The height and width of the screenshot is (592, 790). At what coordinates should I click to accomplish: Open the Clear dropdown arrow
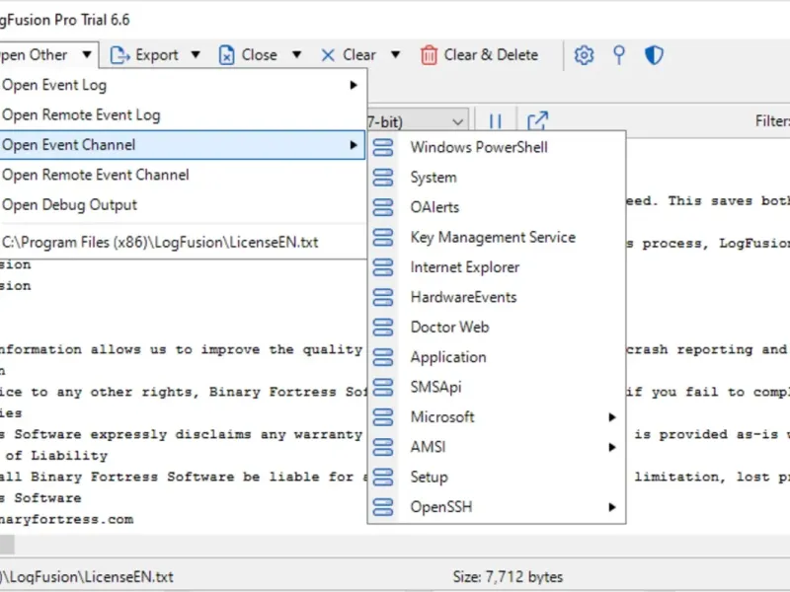coord(396,54)
